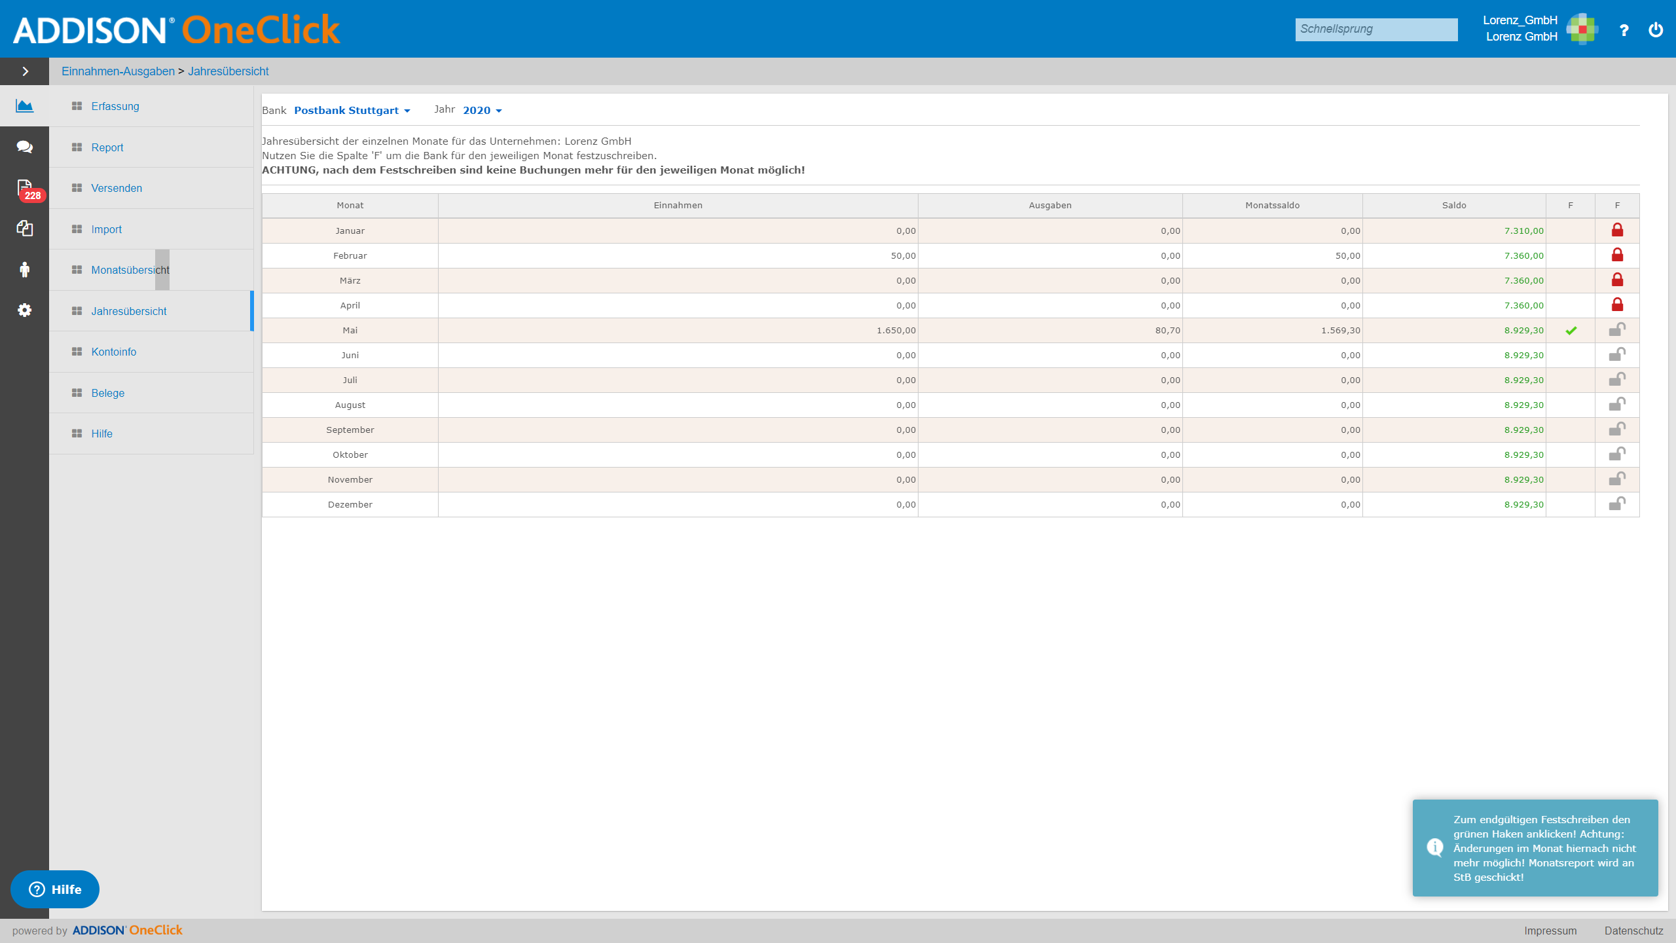Image resolution: width=1676 pixels, height=943 pixels.
Task: Click the red lock for März
Action: coord(1617,280)
